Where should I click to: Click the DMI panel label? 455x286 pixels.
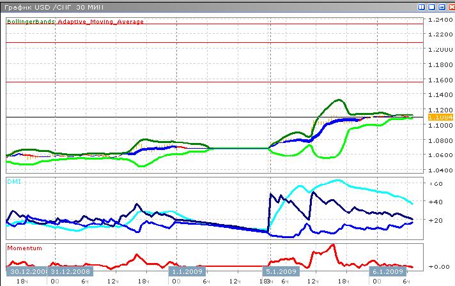tap(13, 181)
